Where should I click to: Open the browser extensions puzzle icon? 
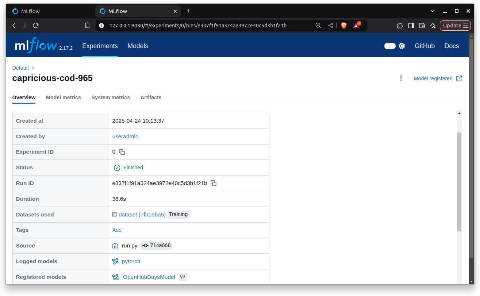pyautogui.click(x=400, y=26)
